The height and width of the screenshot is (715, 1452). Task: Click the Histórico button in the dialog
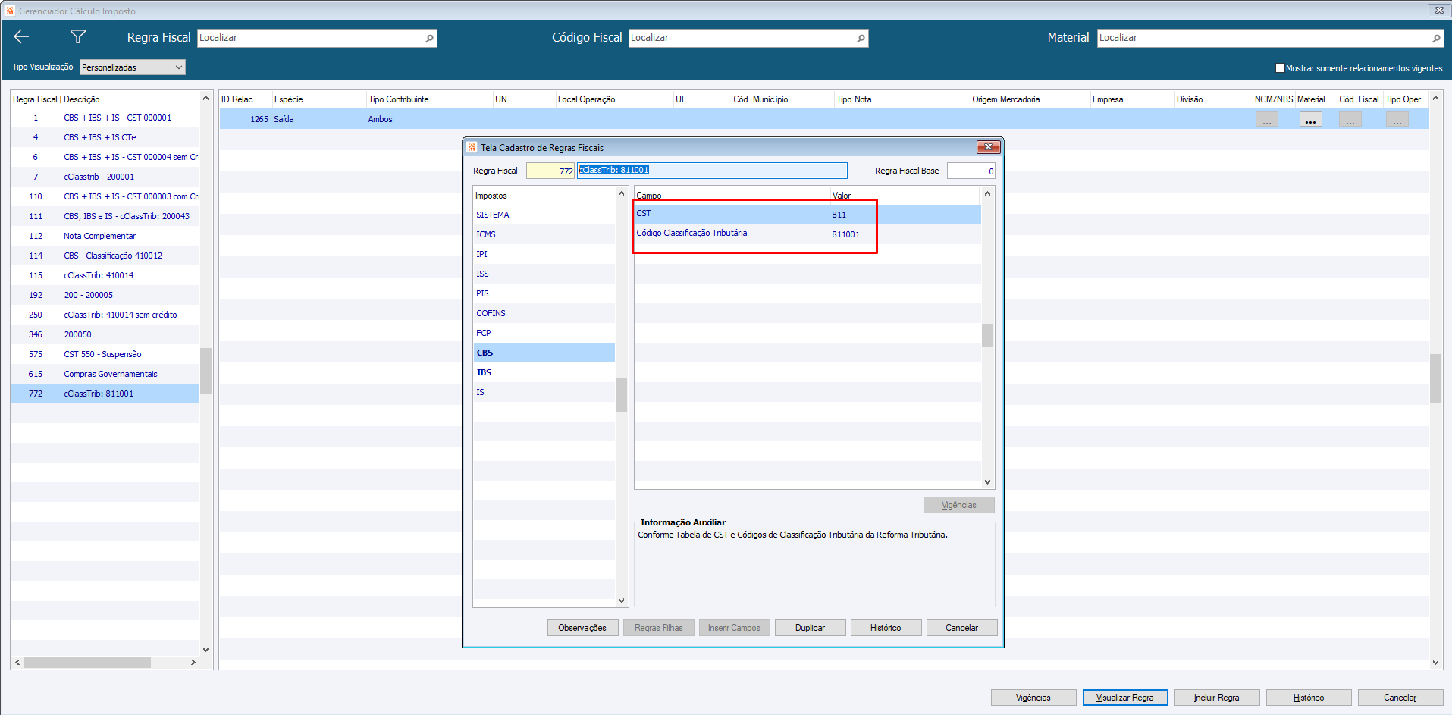tap(886, 628)
